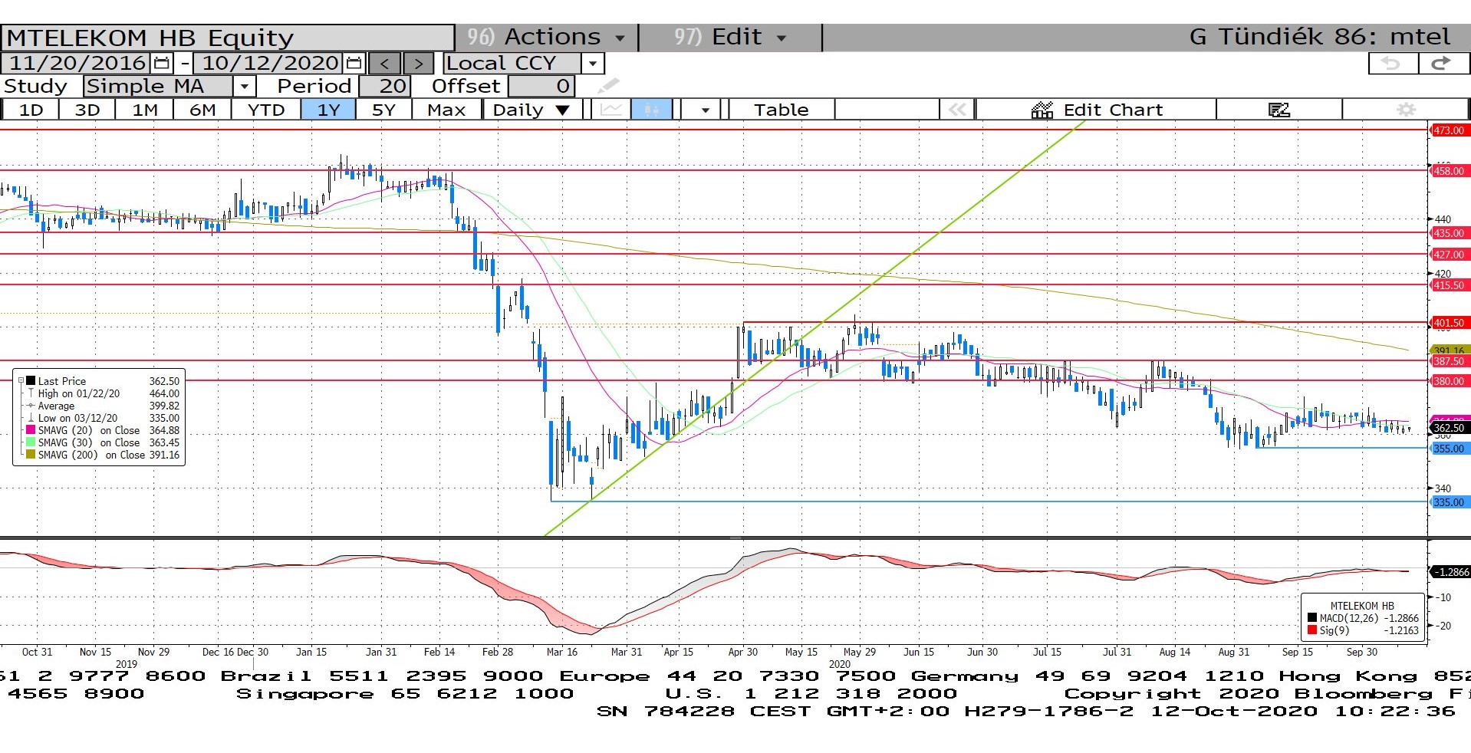Select the Max range tab
This screenshot has width=1471, height=753.
[446, 110]
